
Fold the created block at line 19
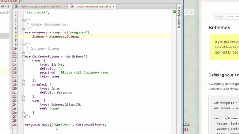tap(24, 84)
